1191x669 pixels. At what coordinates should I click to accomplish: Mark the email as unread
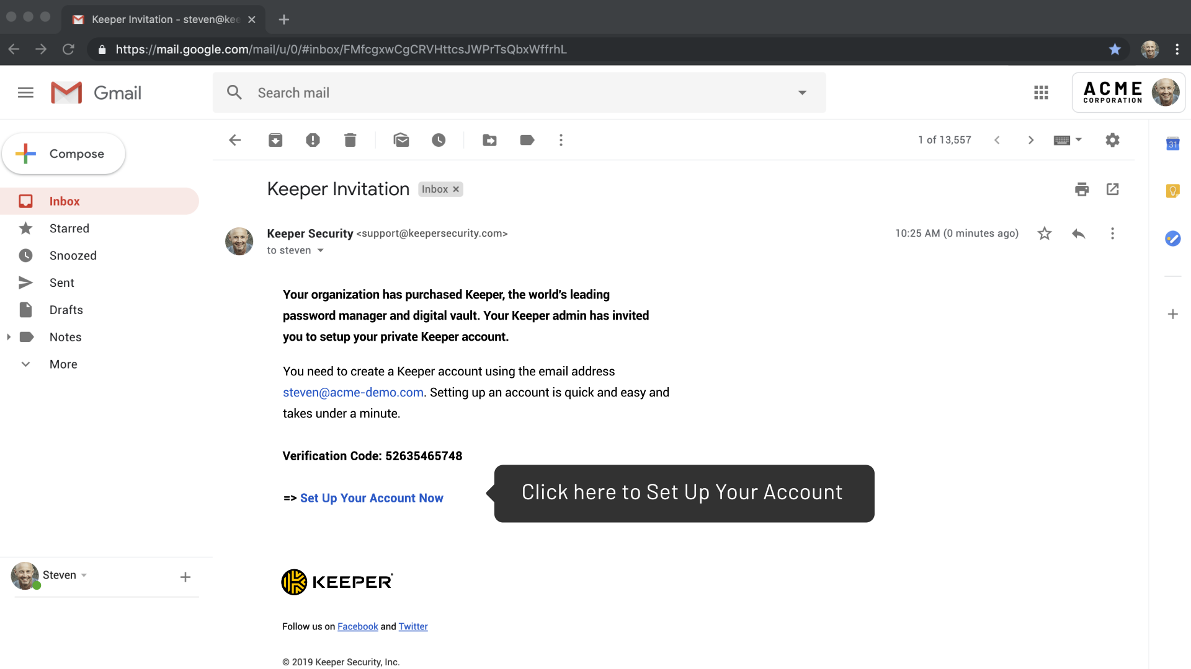[x=401, y=140]
